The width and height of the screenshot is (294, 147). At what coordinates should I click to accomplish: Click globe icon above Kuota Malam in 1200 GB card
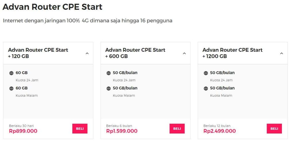click(x=206, y=89)
